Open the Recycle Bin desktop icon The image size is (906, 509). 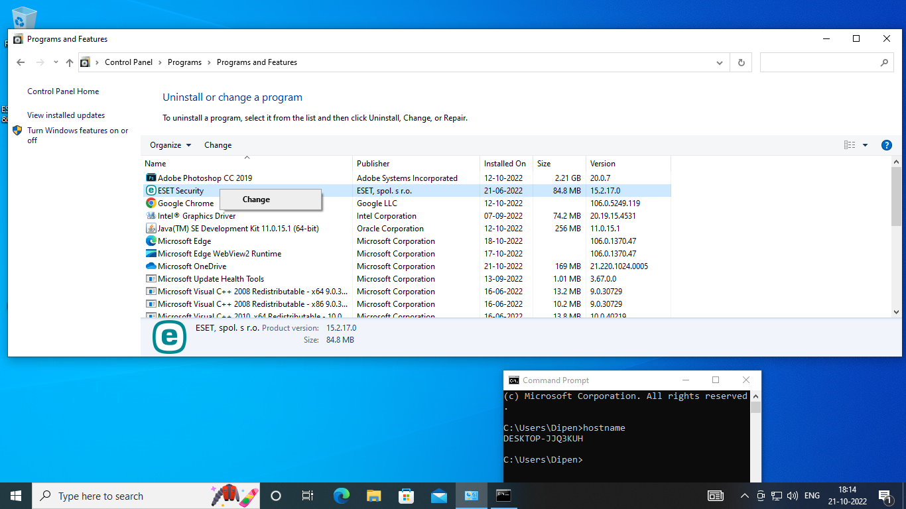(x=24, y=19)
